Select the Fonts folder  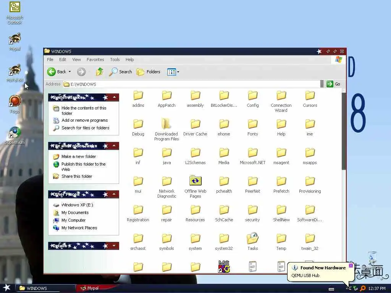(x=253, y=127)
